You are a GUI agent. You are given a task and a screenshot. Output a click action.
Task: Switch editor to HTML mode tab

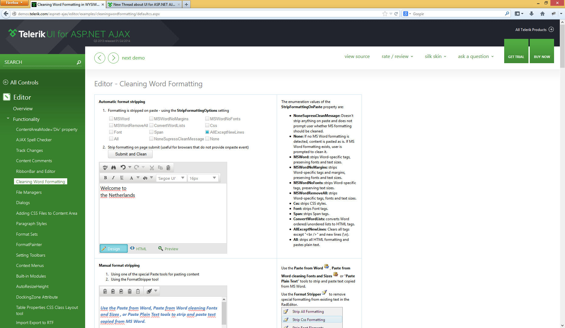(x=138, y=249)
